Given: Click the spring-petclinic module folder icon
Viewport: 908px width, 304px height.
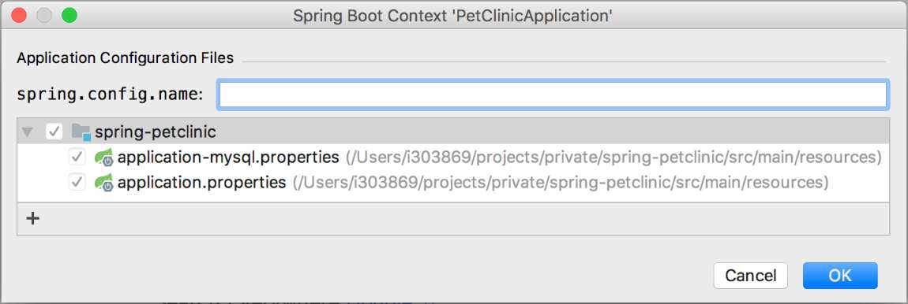Looking at the screenshot, I should tap(81, 132).
